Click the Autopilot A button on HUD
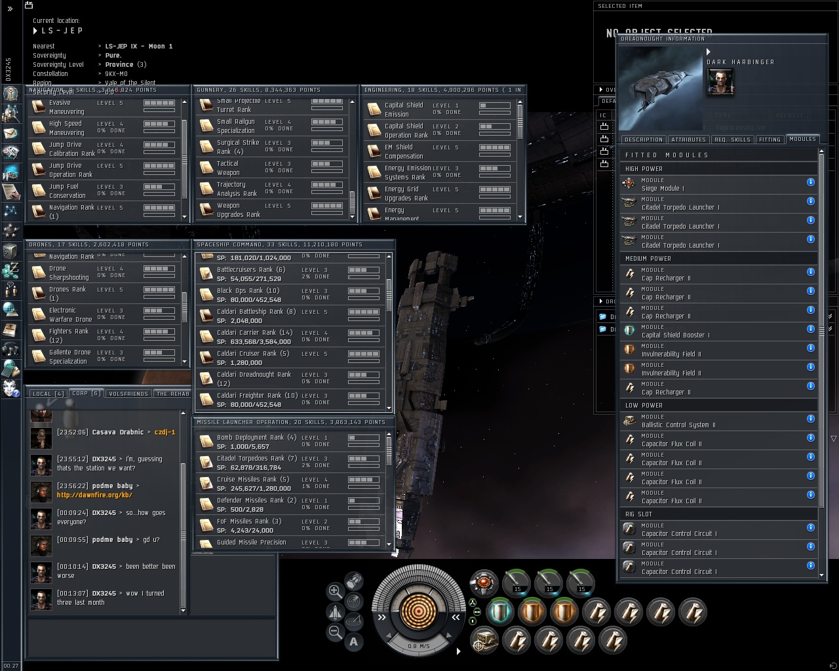Image resolution: width=839 pixels, height=671 pixels. point(354,642)
